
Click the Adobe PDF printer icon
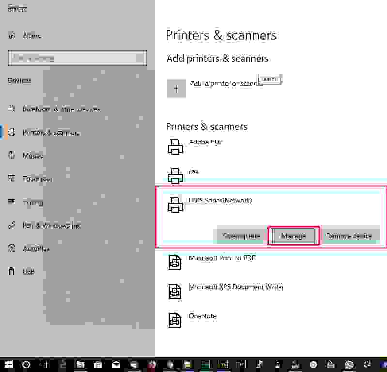pyautogui.click(x=175, y=146)
